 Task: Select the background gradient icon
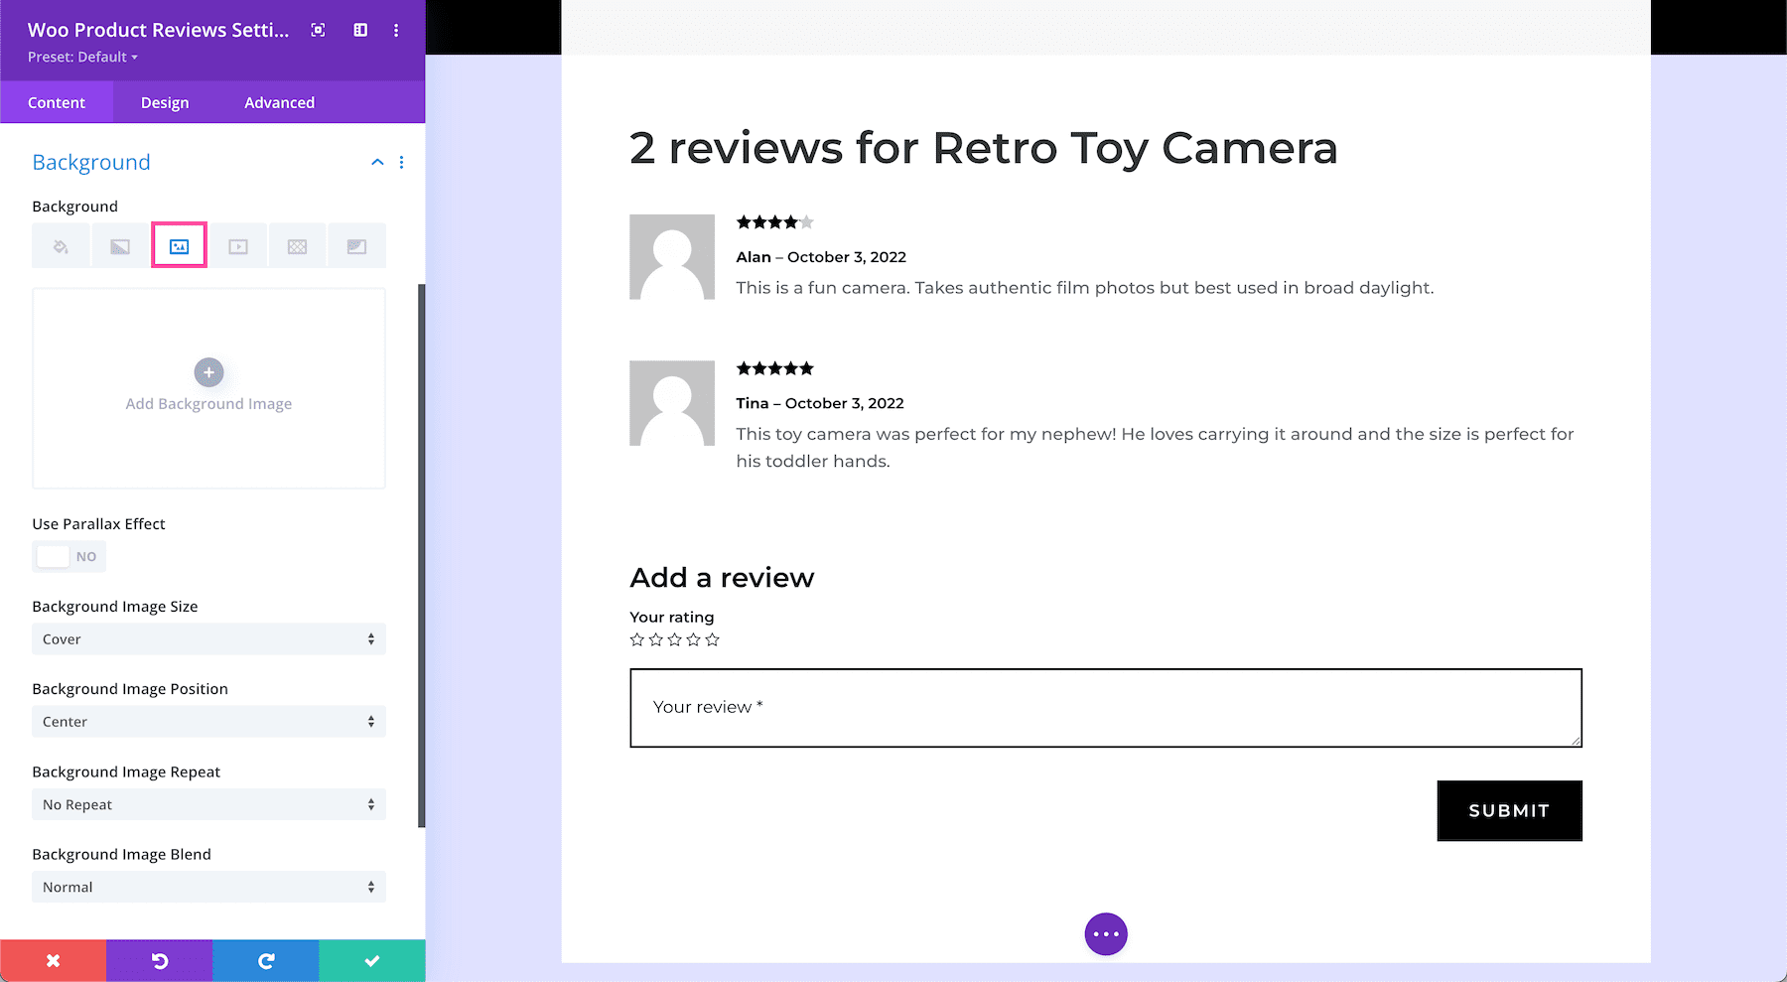click(120, 246)
